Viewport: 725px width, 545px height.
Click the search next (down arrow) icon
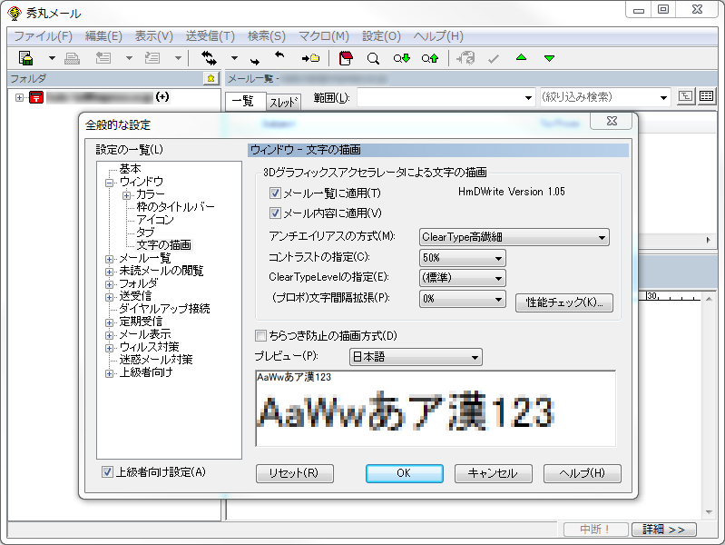[x=401, y=58]
